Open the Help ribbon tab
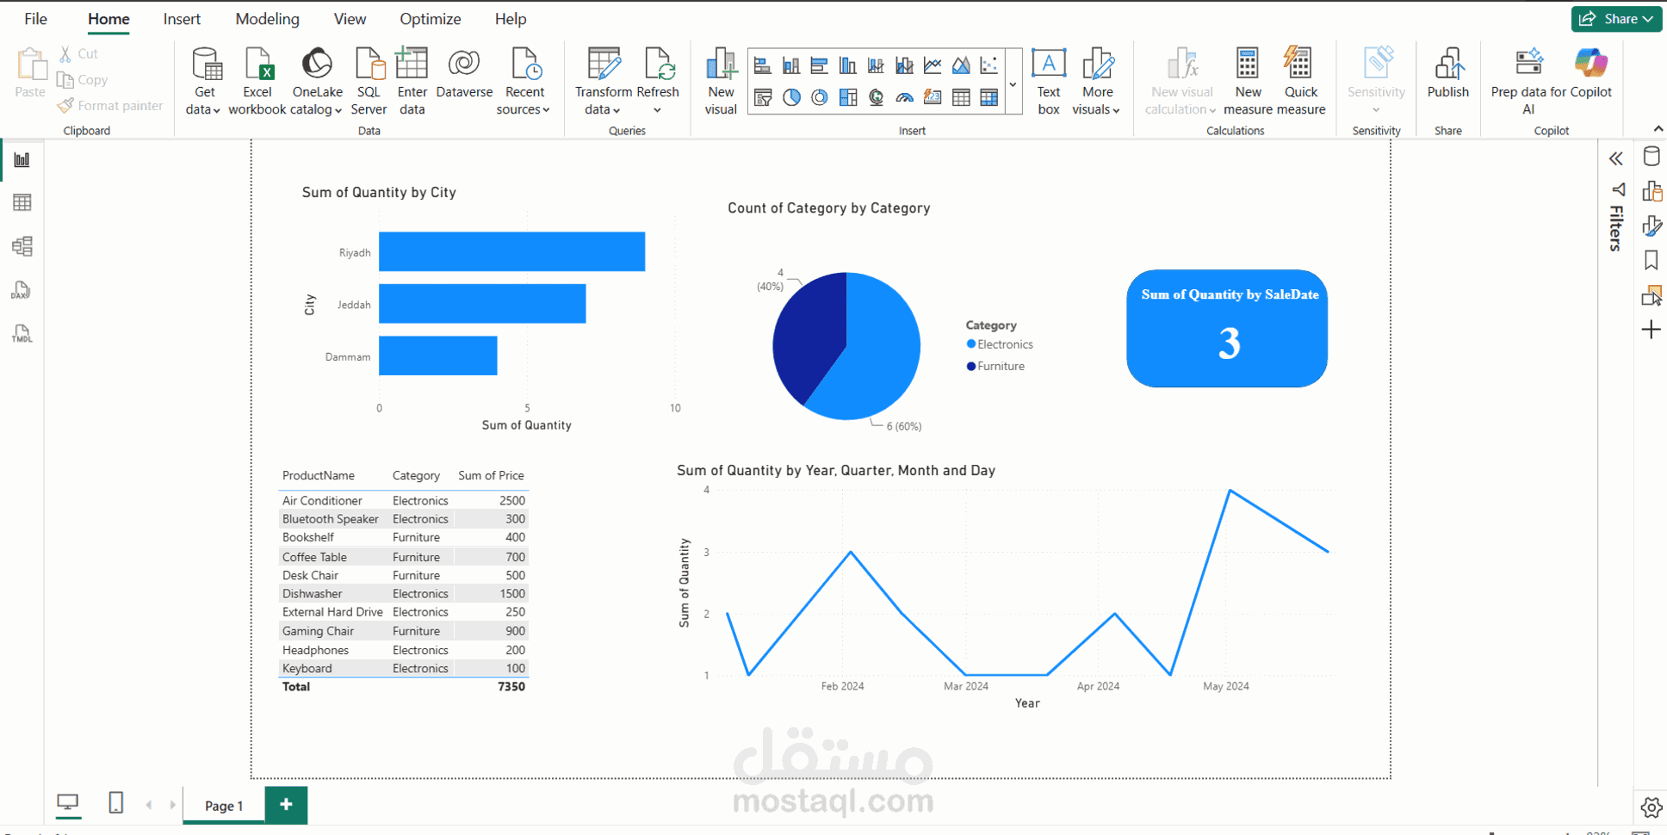Viewport: 1667px width, 835px height. click(511, 19)
